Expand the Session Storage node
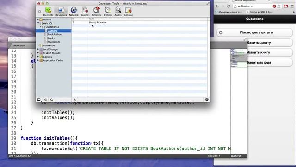The width and height of the screenshot is (296, 167). [x=38, y=53]
